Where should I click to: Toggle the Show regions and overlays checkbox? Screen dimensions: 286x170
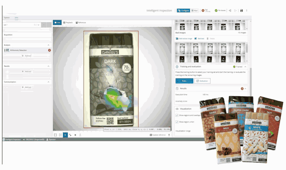(177, 115)
